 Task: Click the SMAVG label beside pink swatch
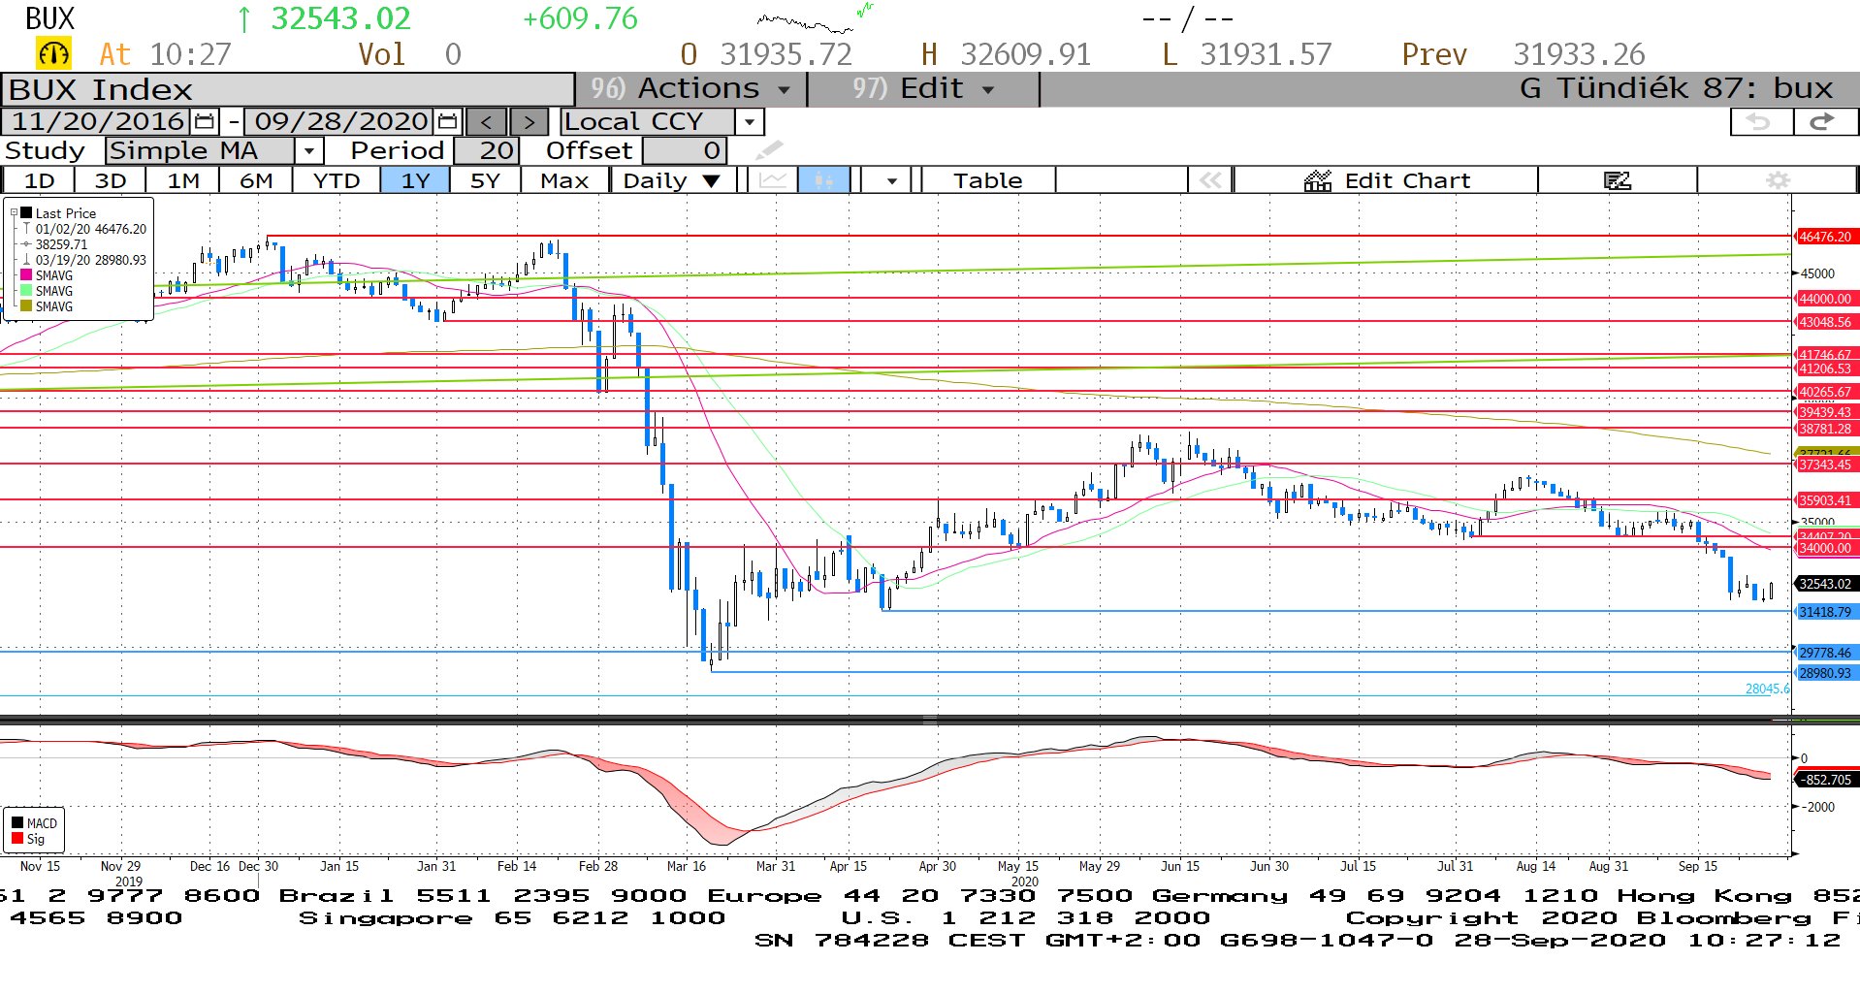54,275
